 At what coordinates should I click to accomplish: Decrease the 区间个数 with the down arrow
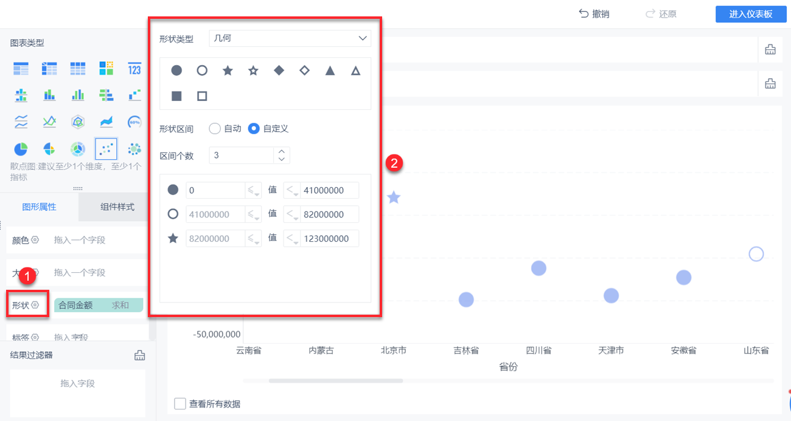point(281,160)
